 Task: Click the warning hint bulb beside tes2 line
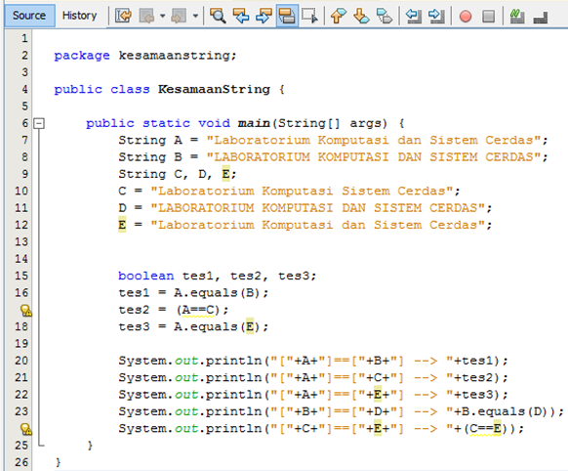coord(26,311)
